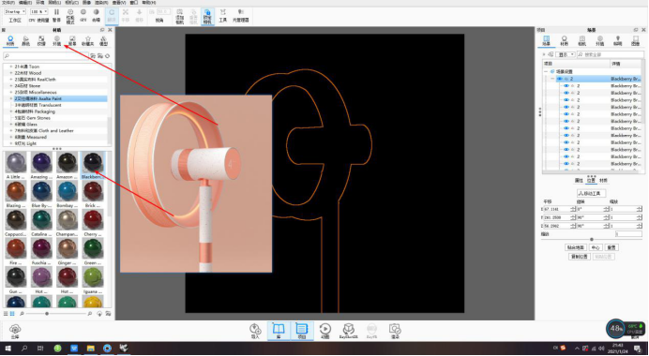Switch library to the Favorites (收藏夹) tab
This screenshot has height=356, width=649.
click(88, 40)
